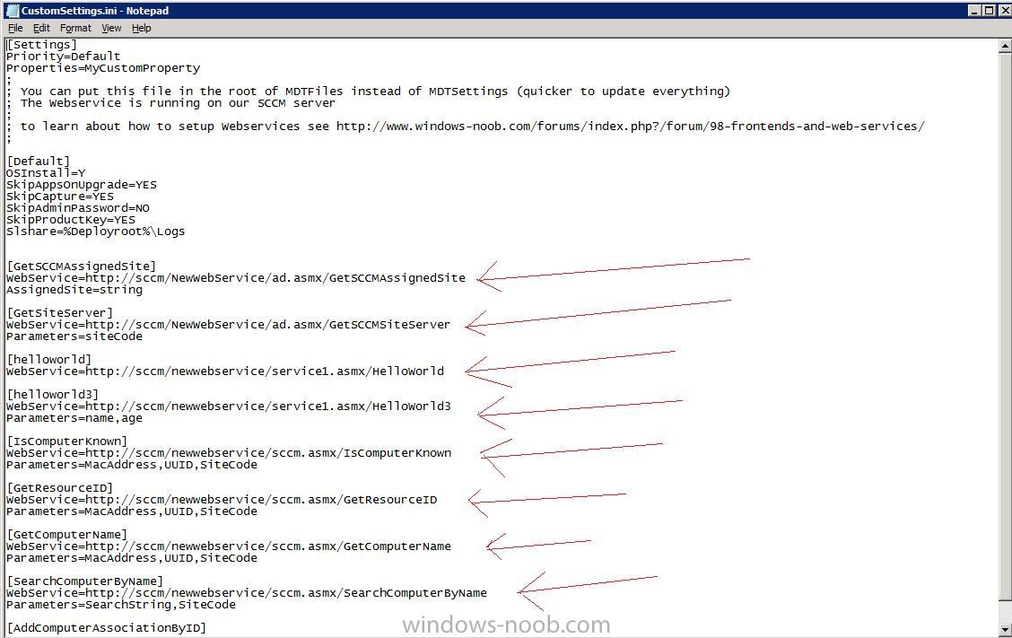Click the WebService line ending SearchComputerByName
The width and height of the screenshot is (1012, 638).
(247, 593)
